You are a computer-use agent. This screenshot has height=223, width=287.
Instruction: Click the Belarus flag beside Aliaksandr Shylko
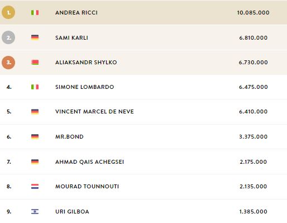pos(35,62)
